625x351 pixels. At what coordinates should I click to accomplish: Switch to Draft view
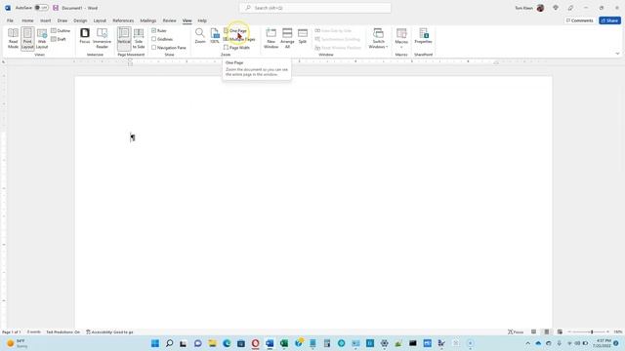click(59, 39)
